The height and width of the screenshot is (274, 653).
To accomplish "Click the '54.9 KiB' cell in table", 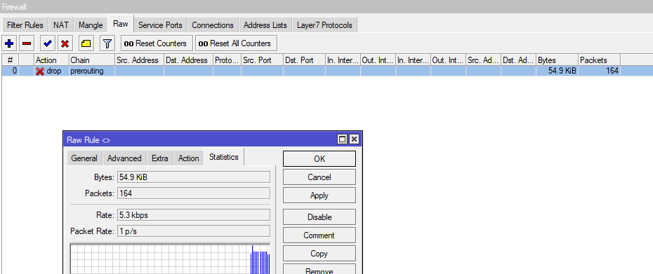I will click(x=557, y=71).
